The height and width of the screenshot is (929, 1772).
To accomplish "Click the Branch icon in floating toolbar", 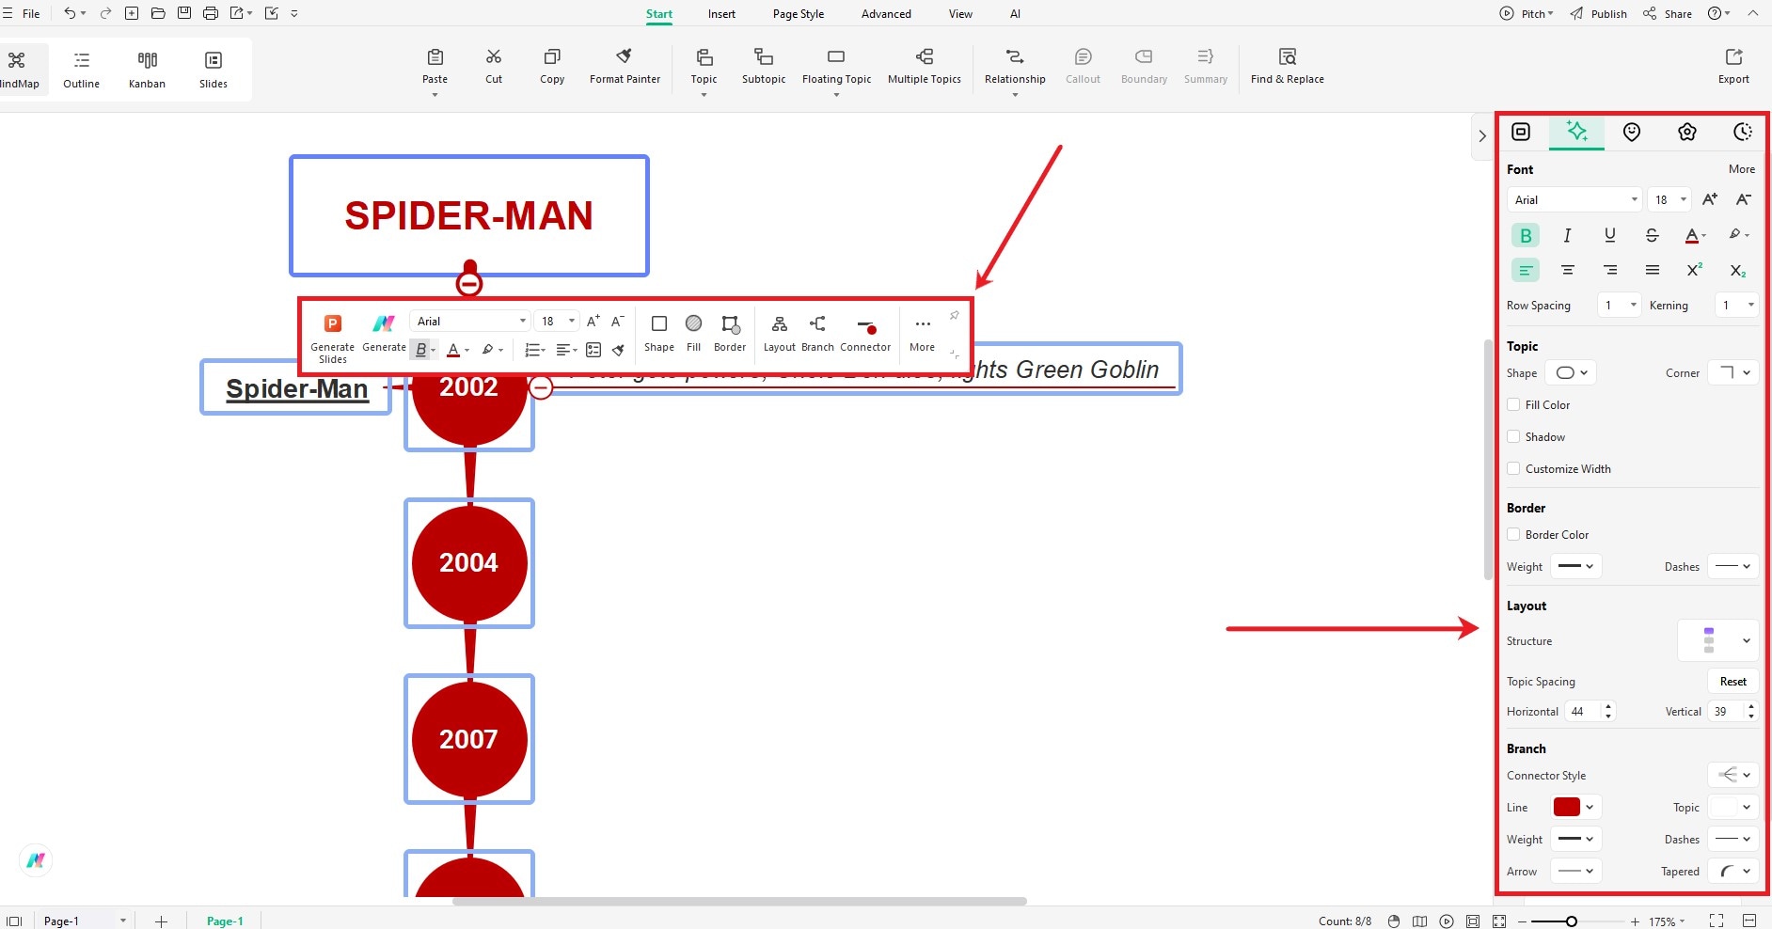I will click(x=817, y=323).
